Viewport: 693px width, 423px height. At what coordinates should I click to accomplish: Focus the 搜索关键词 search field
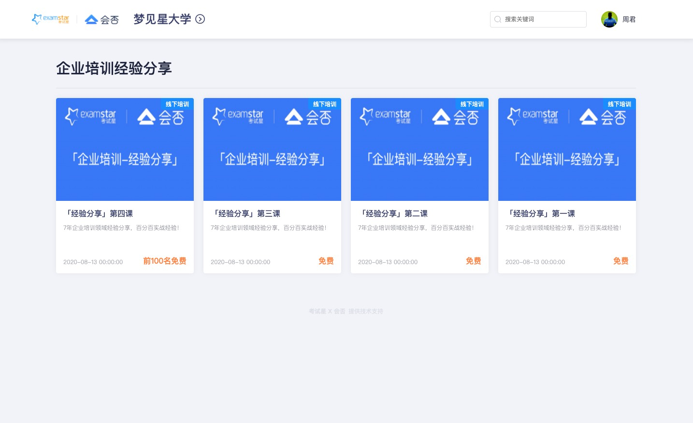coord(538,19)
